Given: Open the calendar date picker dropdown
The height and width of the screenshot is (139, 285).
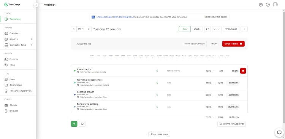Looking at the screenshot, I should [x=81, y=29].
